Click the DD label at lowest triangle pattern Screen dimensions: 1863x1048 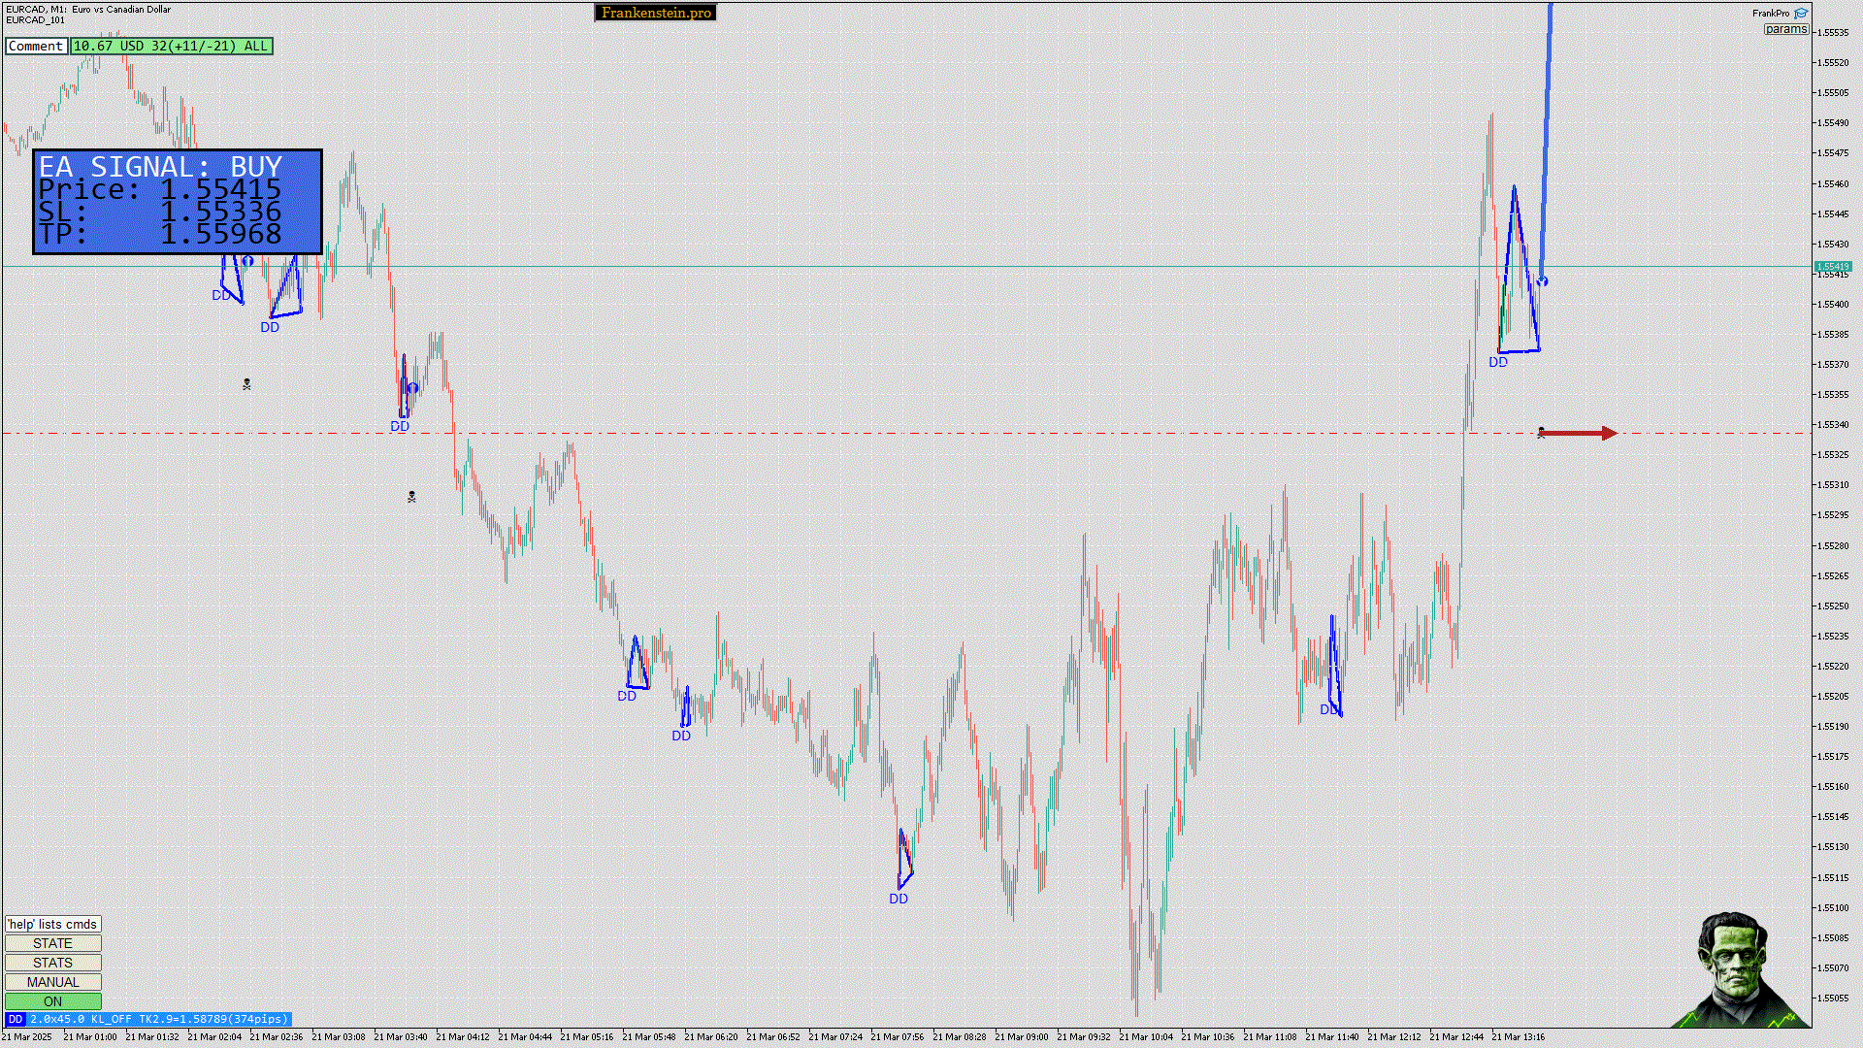click(899, 899)
